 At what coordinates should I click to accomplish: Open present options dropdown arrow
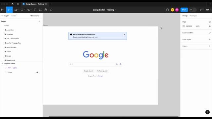point(203,10)
